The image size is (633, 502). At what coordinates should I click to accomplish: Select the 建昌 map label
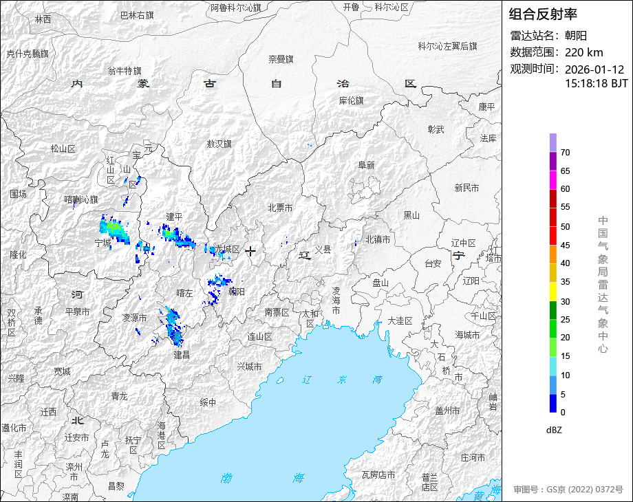[x=182, y=355]
